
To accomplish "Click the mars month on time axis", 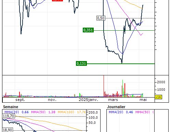I will [x=113, y=100].
